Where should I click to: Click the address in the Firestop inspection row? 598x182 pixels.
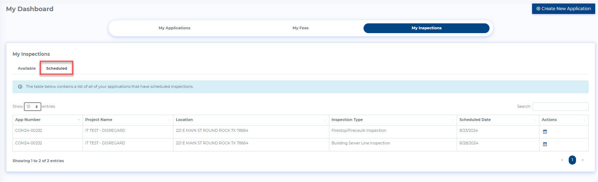tap(212, 130)
